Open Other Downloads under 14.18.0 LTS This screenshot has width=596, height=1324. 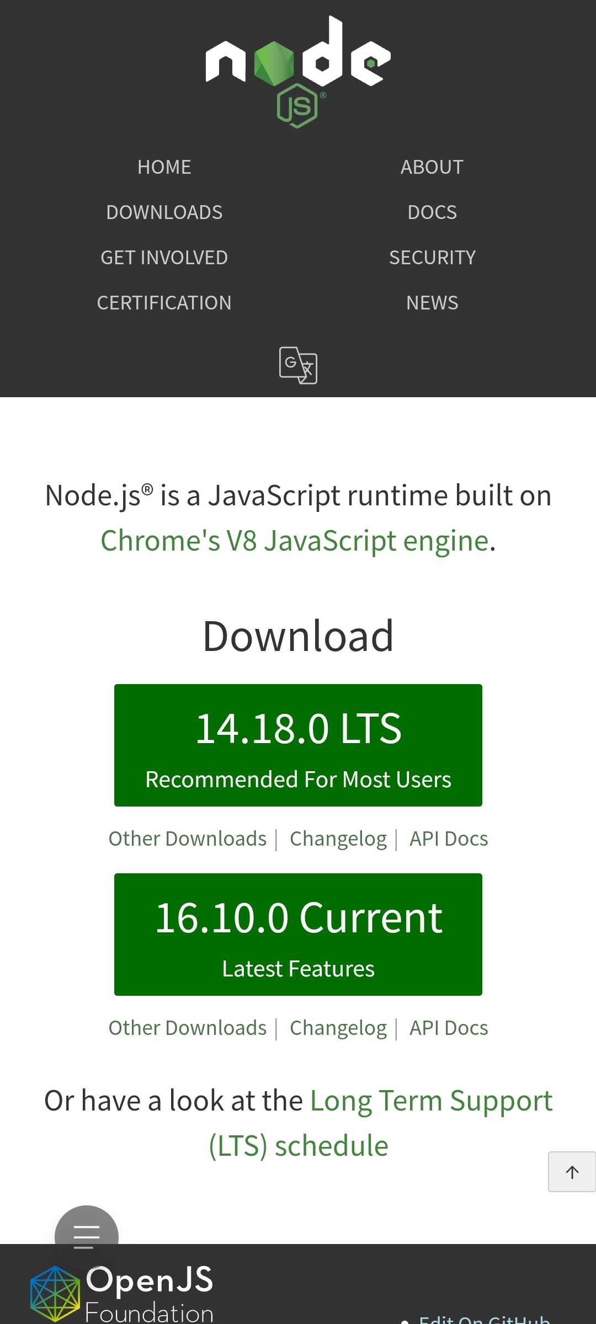click(x=188, y=839)
